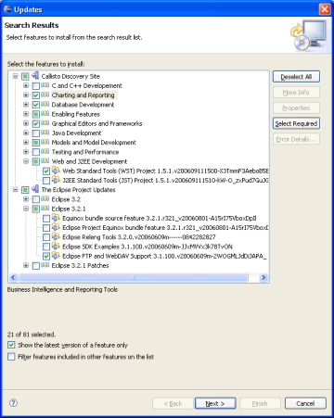Click the Select Required button
Image resolution: width=334 pixels, height=418 pixels.
click(x=296, y=123)
